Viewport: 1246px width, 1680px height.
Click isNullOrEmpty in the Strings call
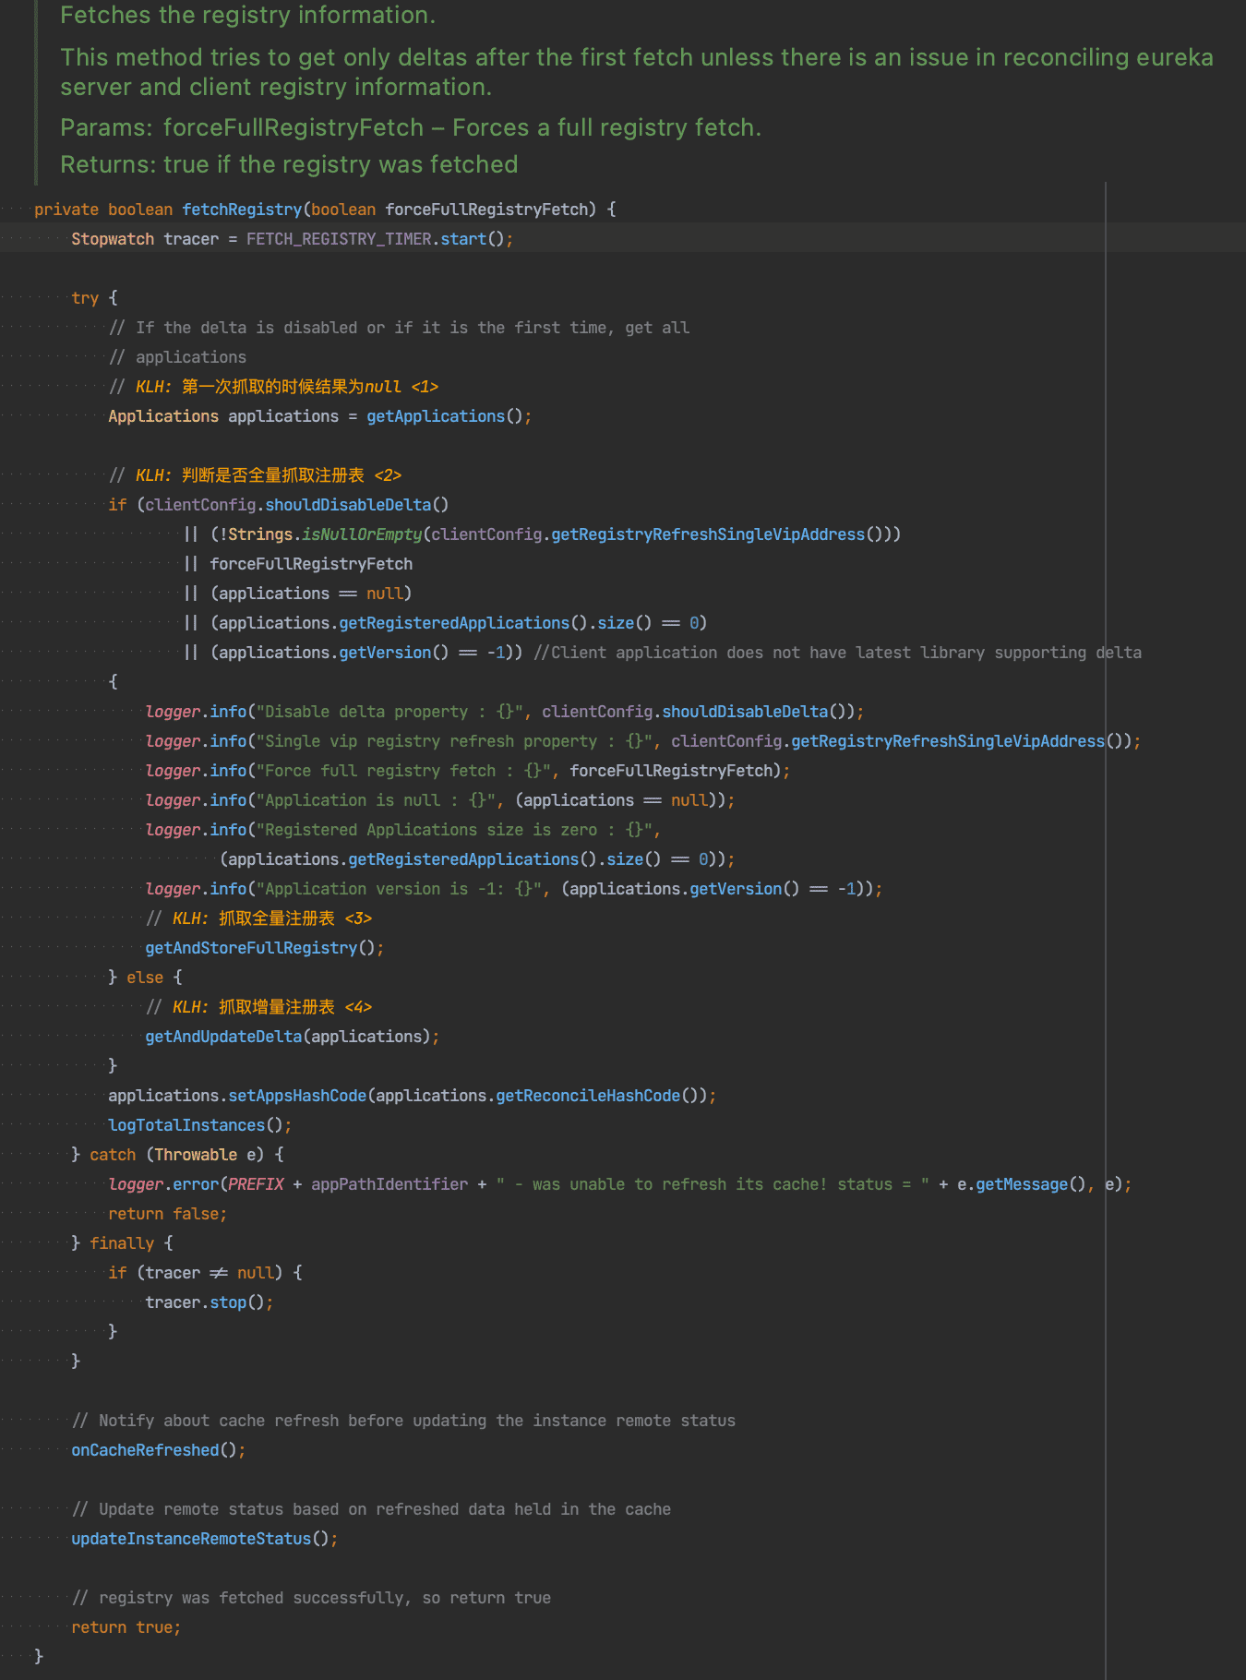362,534
